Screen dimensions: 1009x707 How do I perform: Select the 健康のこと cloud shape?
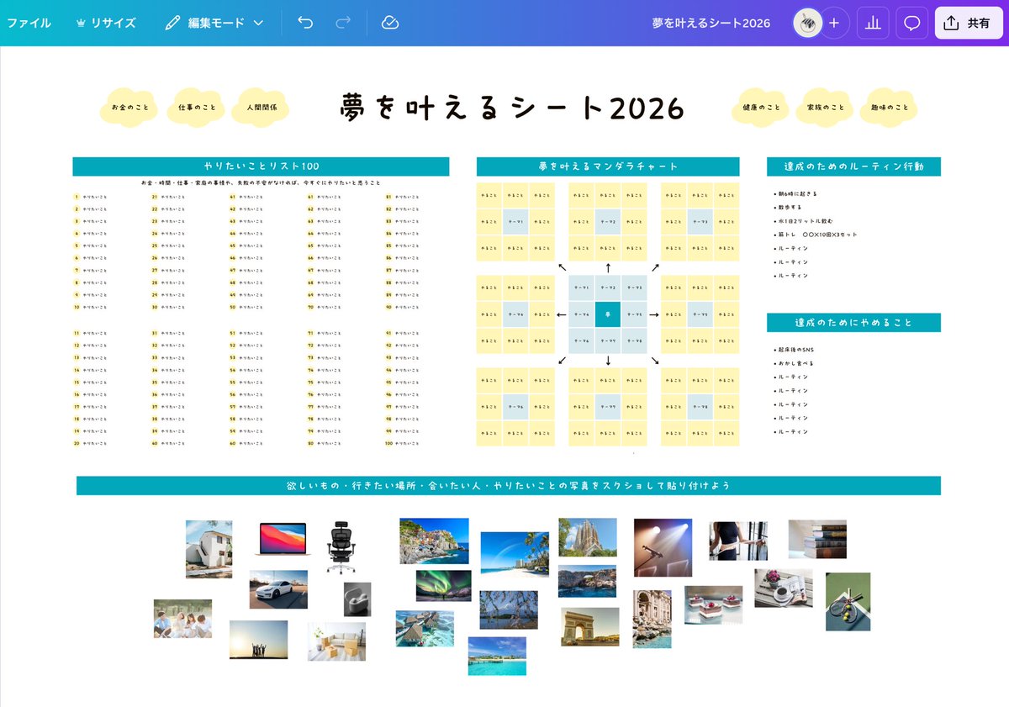click(x=759, y=108)
